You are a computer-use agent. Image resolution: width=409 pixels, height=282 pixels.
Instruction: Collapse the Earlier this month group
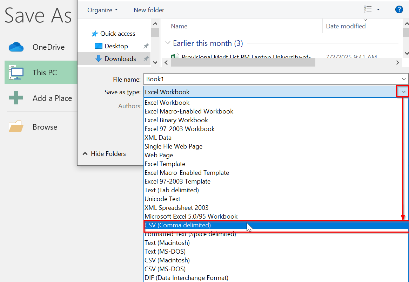coord(168,43)
